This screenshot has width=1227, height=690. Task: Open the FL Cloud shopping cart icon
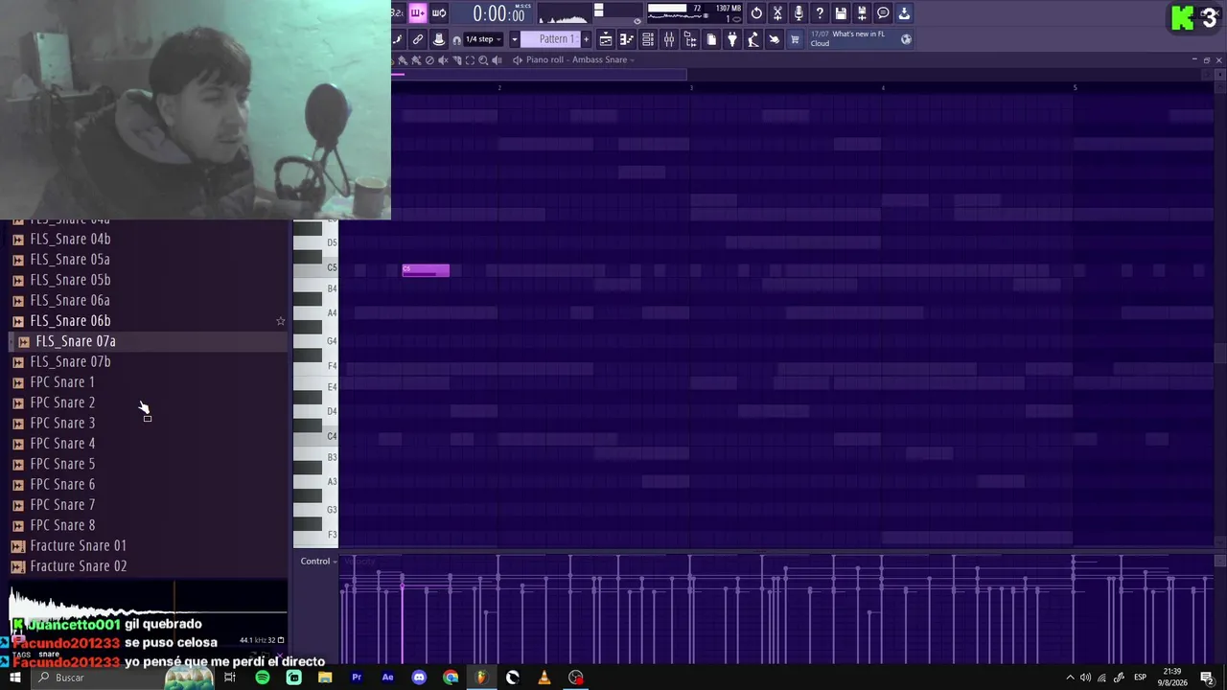coord(795,39)
